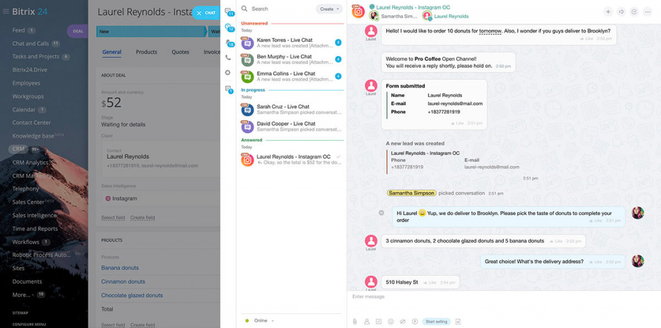Open the emoji picker in message toolbar
Viewport: 661px width, 328px height.
tap(391, 321)
